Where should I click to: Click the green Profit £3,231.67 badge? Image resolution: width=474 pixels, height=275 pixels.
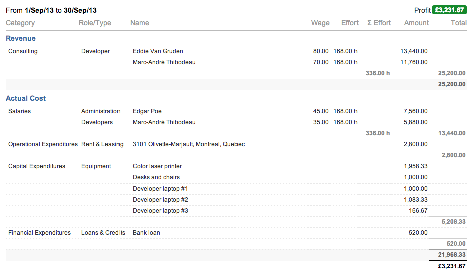pyautogui.click(x=449, y=10)
